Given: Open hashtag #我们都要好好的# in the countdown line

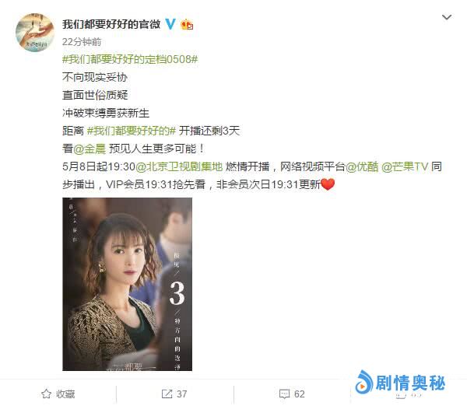Looking at the screenshot, I should (x=131, y=131).
